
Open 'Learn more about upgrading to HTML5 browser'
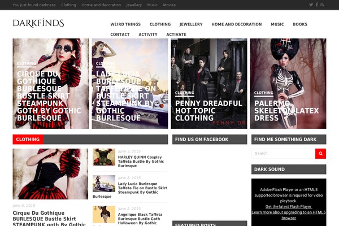coord(289,215)
